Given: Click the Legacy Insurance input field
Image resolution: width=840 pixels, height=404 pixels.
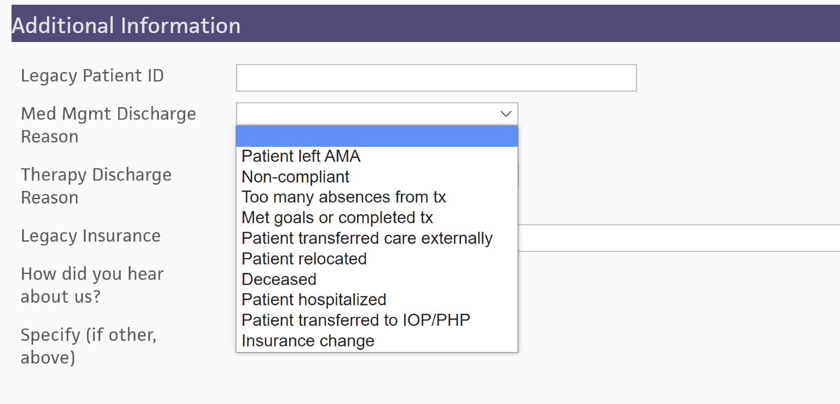Looking at the screenshot, I should pos(677,238).
